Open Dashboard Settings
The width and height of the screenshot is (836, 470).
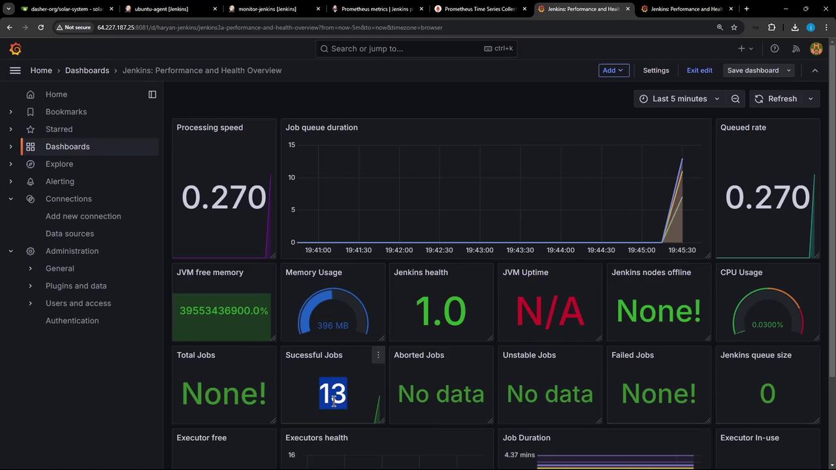(x=656, y=70)
